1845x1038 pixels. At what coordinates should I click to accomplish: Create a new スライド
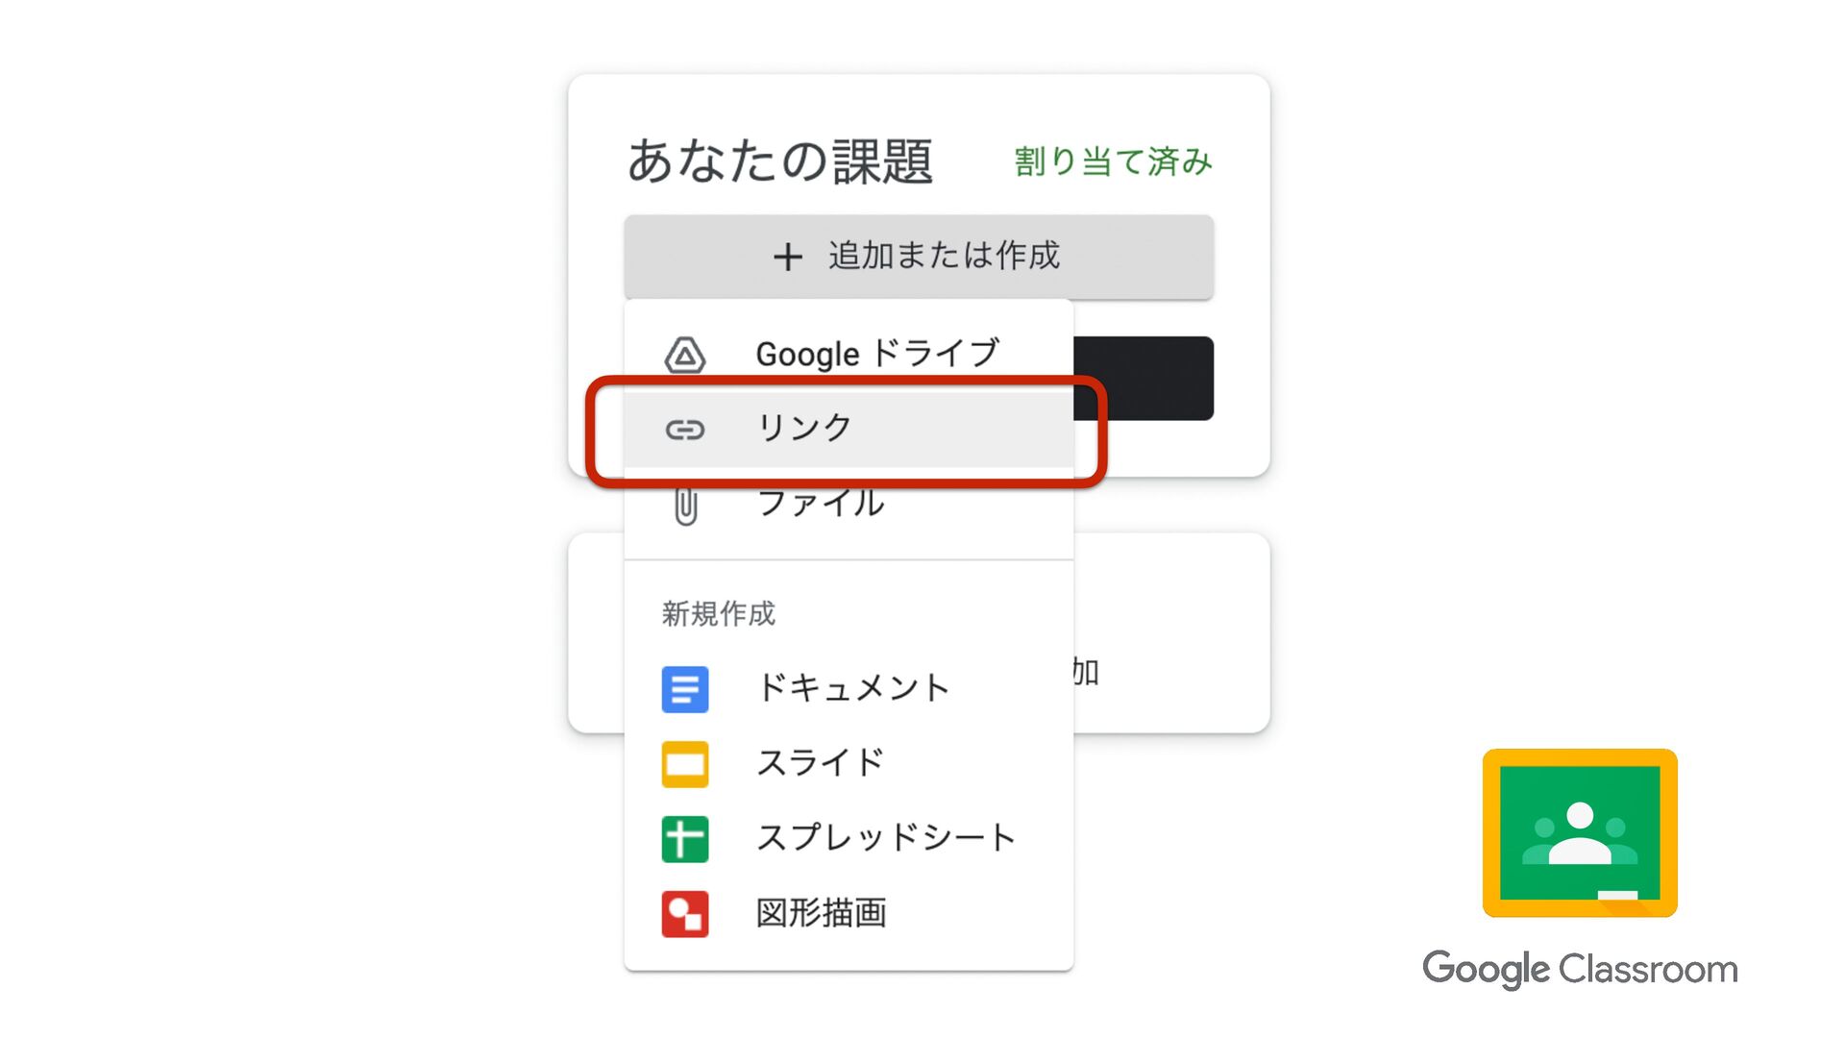pos(821,763)
